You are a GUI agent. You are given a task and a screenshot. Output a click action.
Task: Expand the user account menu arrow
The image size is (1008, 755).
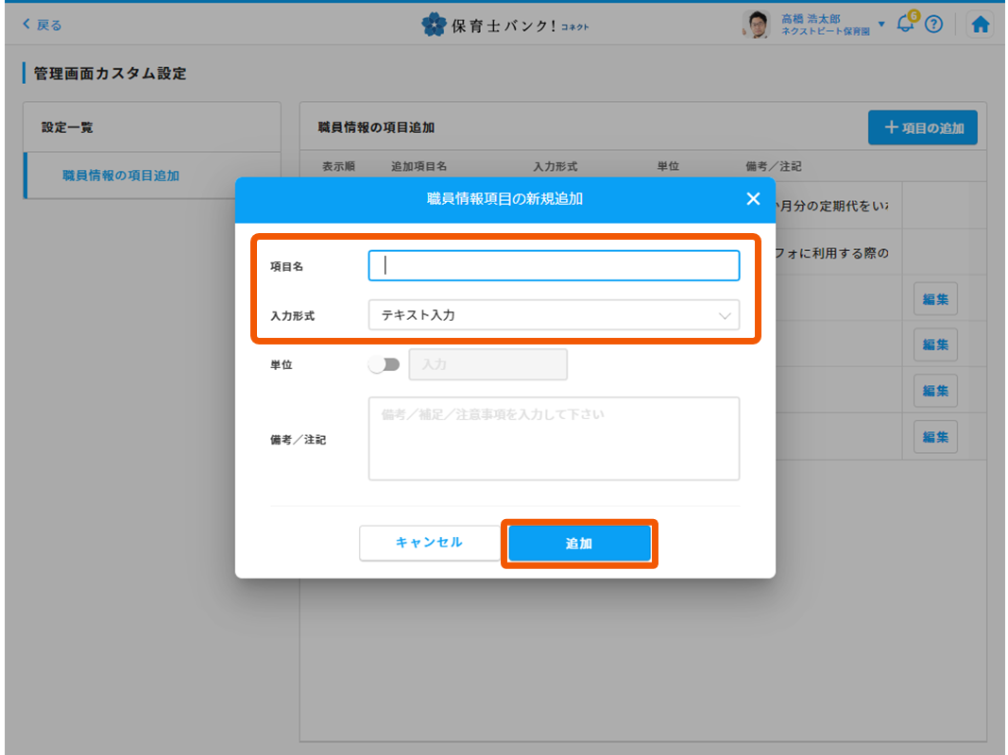pyautogui.click(x=881, y=24)
